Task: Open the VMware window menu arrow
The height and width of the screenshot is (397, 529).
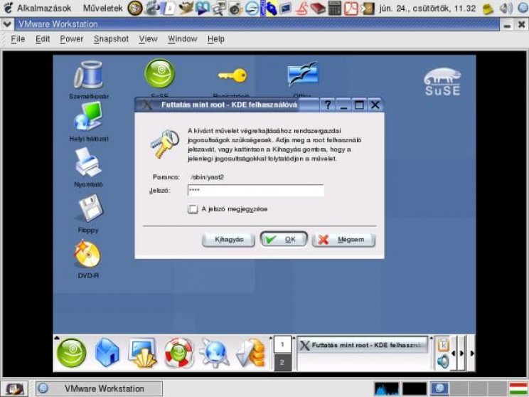Action: [x=7, y=24]
